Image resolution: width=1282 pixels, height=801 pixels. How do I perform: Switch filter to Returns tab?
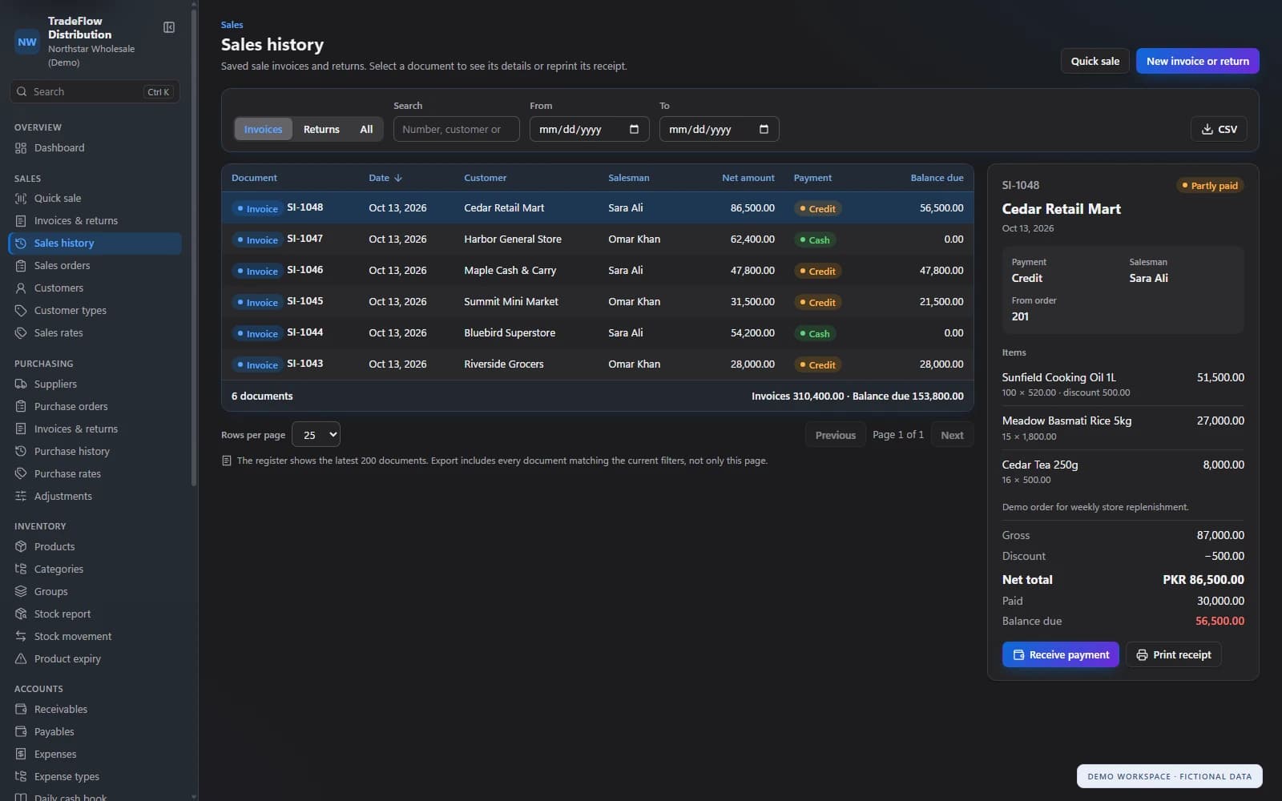[321, 129]
